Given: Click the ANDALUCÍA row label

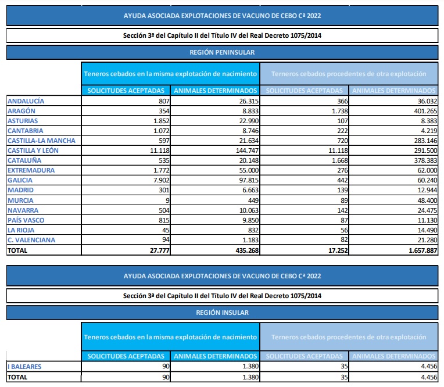Looking at the screenshot, I should click(x=26, y=101).
